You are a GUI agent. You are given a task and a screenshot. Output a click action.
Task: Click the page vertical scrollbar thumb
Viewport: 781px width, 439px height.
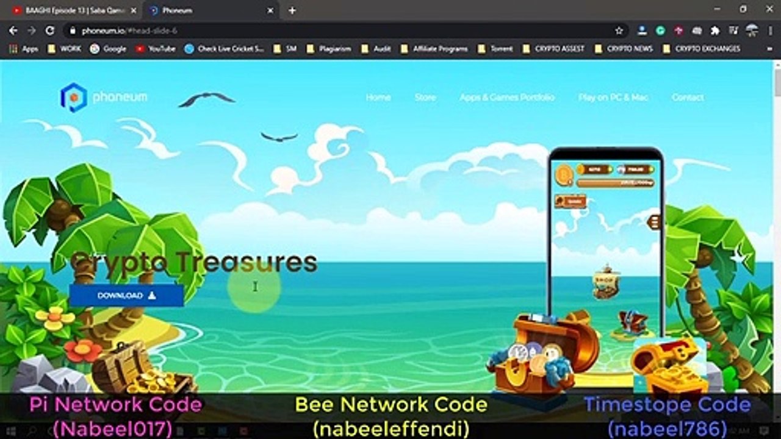pyautogui.click(x=777, y=82)
